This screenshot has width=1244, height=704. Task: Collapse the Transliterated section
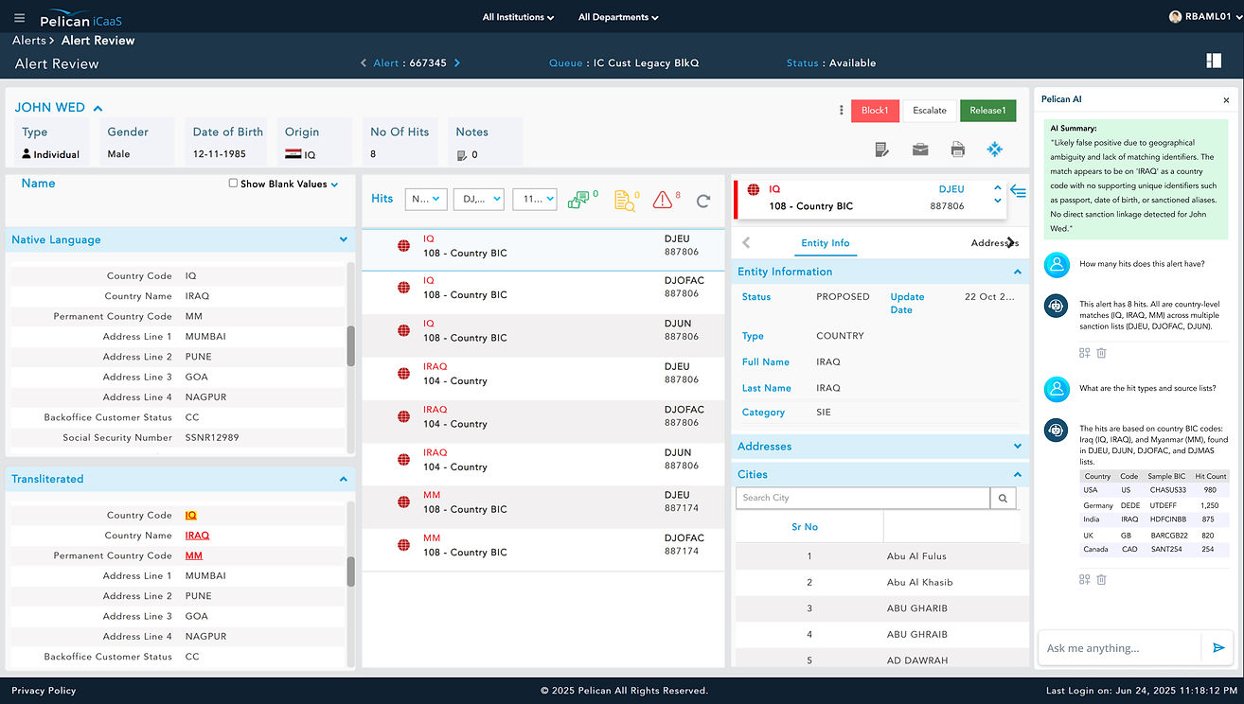[x=343, y=479]
